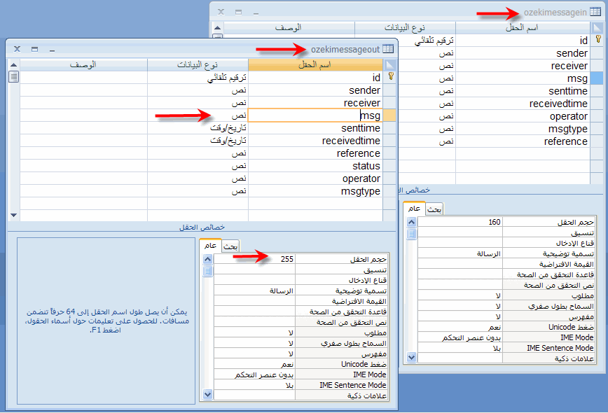Select the عام tab in ozekimessagein field properties
This screenshot has height=413, width=608.
414,209
